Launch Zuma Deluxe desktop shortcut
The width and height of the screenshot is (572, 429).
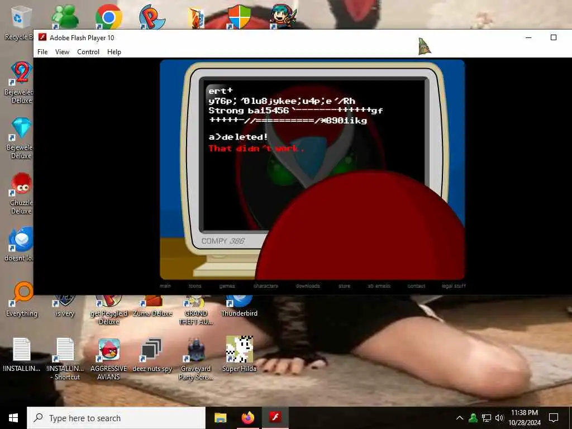click(152, 307)
